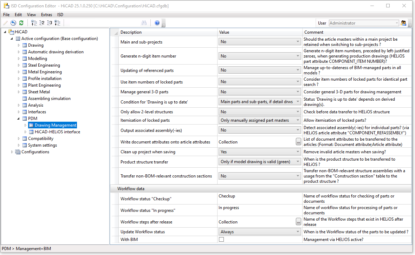Toggle the With BIM checkbox
The image size is (415, 255).
tap(221, 240)
